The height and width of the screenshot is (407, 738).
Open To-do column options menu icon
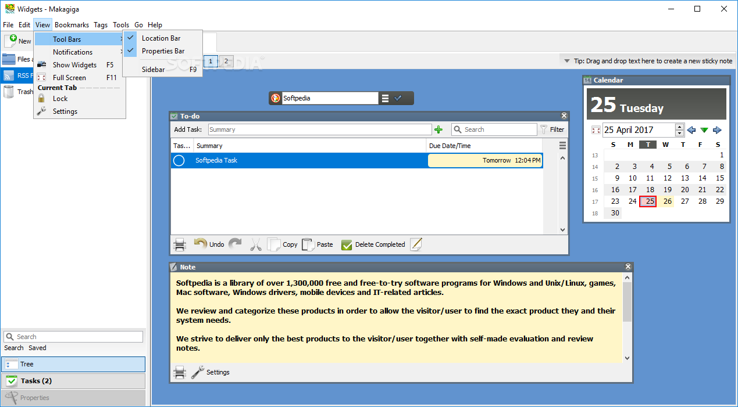(x=562, y=146)
